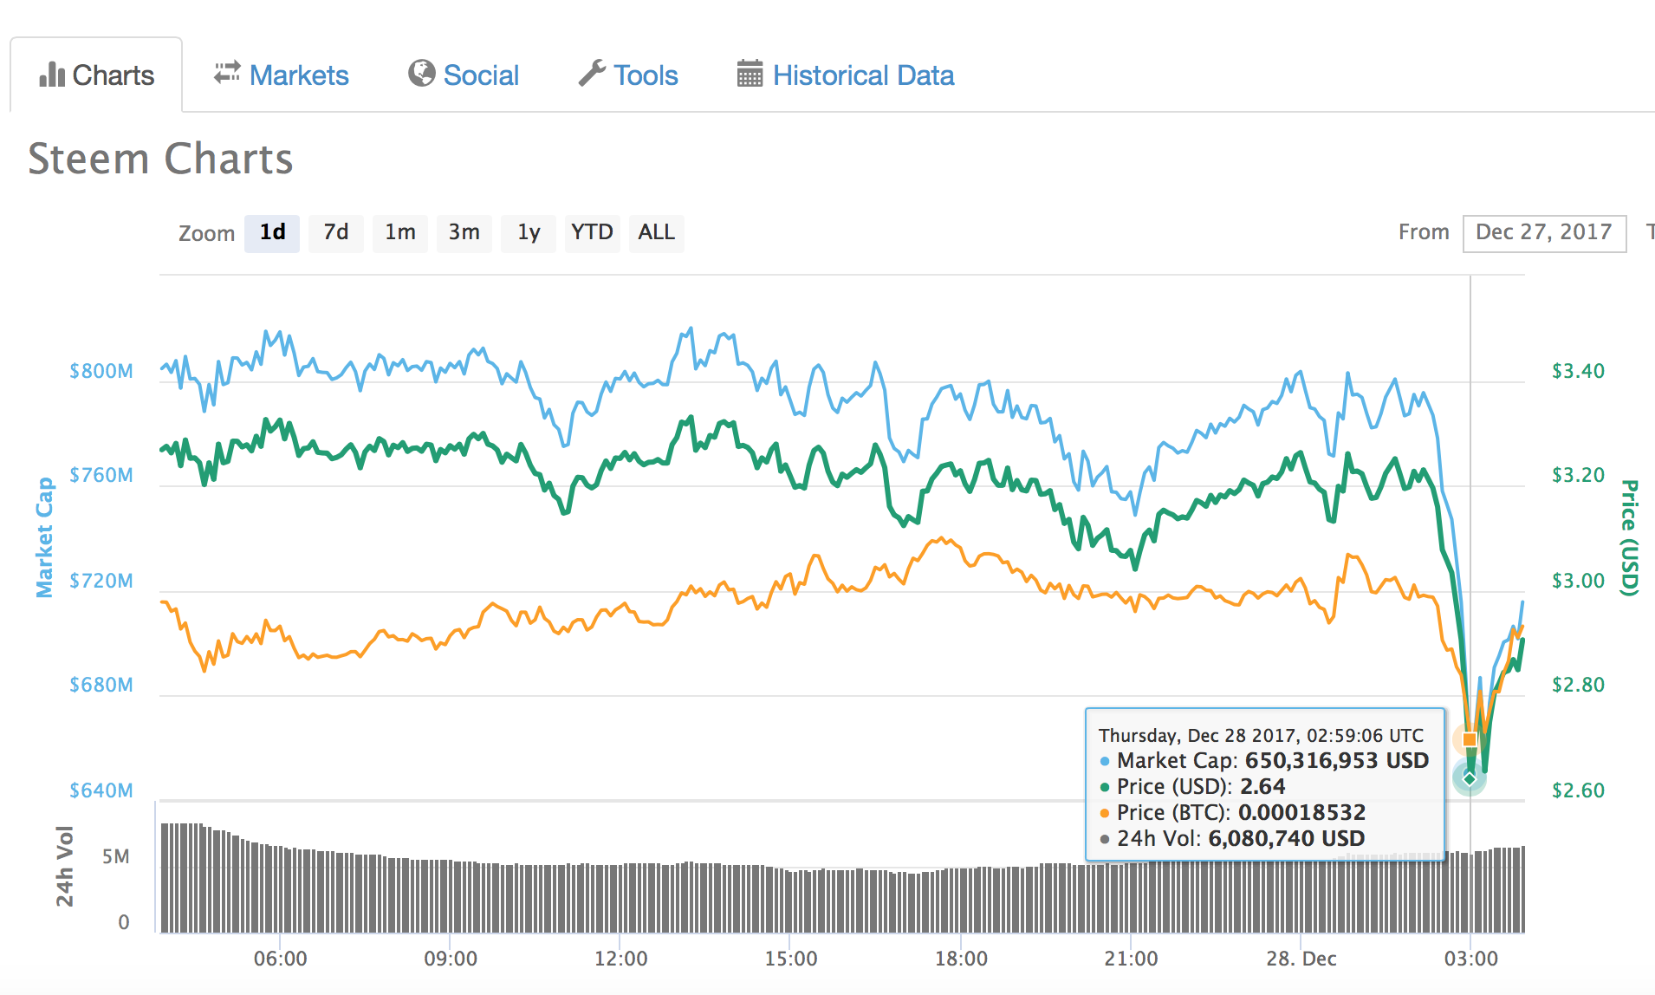The height and width of the screenshot is (995, 1655).
Task: Open the Tools tab
Action: pyautogui.click(x=628, y=75)
